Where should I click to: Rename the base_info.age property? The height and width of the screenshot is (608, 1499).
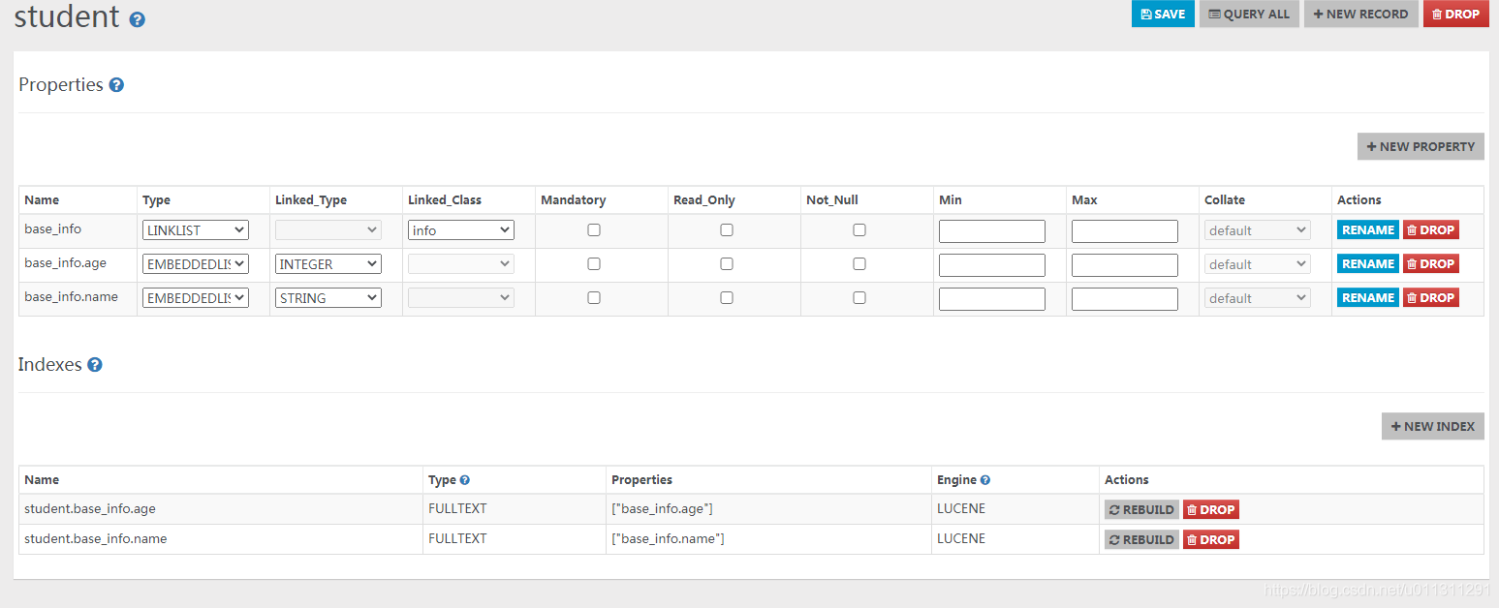click(1368, 264)
